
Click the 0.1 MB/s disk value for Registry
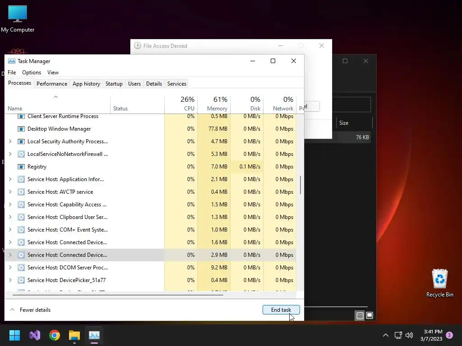pos(250,167)
